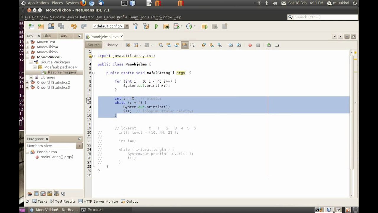
Task: Click the first filter icon in Navigator footer
Action: tap(30, 194)
